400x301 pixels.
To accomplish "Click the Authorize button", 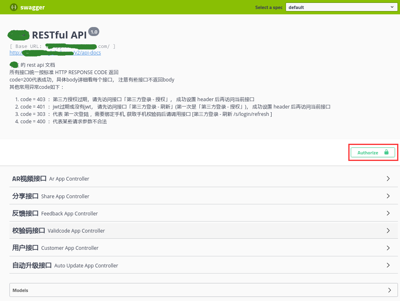I will pyautogui.click(x=373, y=153).
